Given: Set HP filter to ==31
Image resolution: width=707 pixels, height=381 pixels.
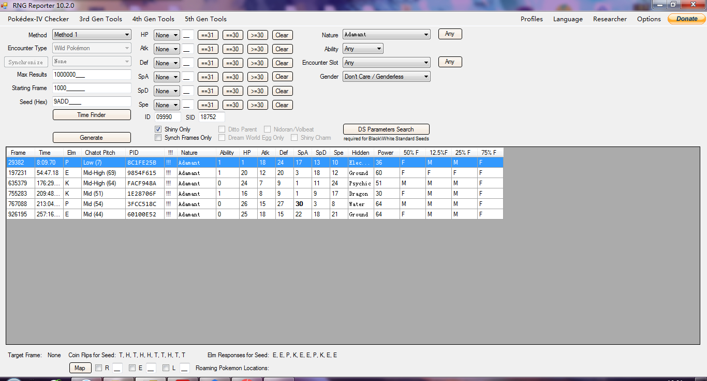Looking at the screenshot, I should click(208, 35).
